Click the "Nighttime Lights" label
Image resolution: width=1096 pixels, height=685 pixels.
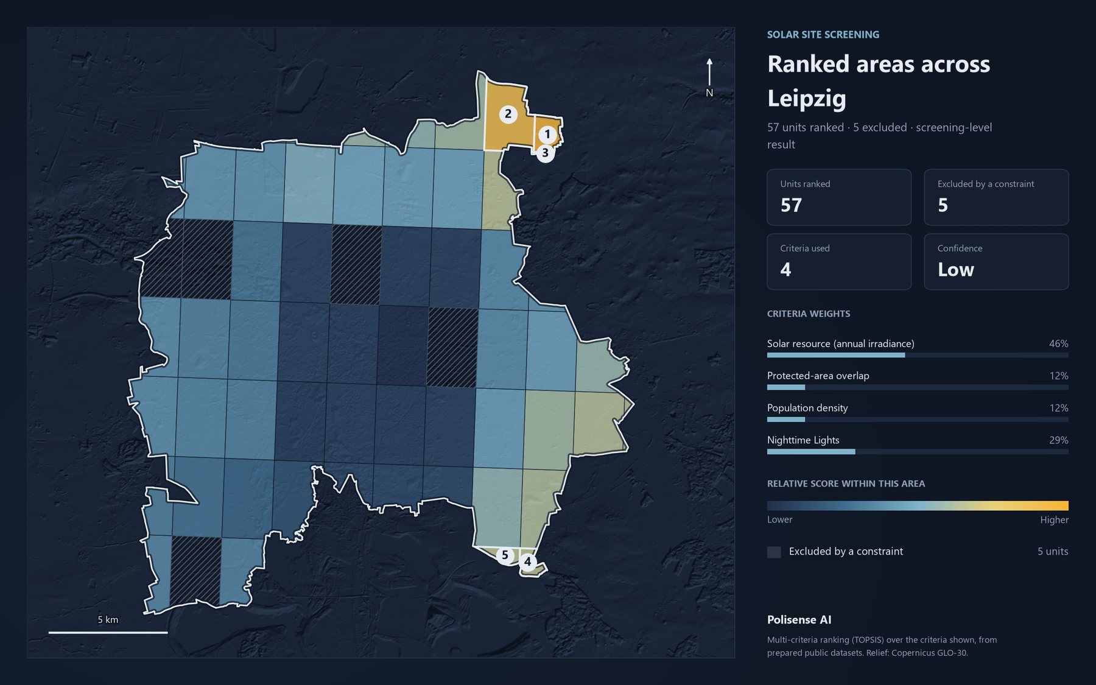(x=803, y=440)
